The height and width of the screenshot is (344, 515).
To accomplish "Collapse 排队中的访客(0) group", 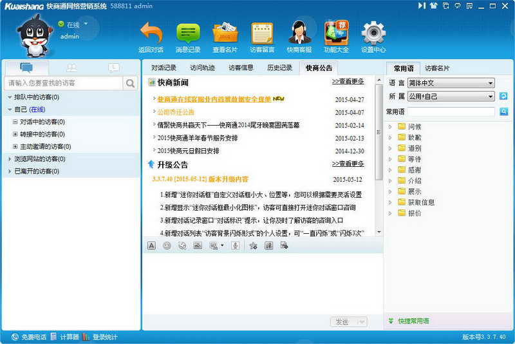I will coord(10,97).
